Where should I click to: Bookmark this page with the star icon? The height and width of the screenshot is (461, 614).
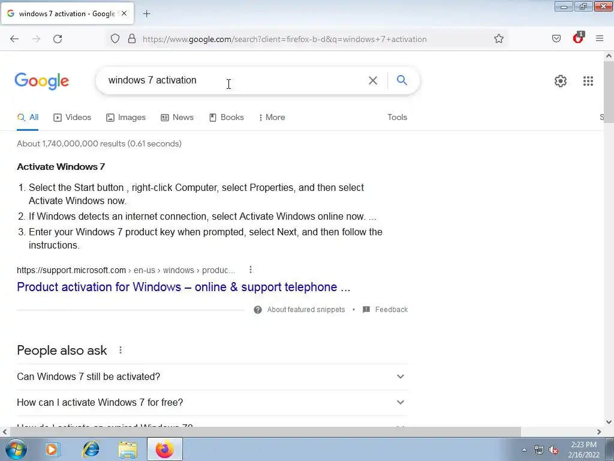498,39
